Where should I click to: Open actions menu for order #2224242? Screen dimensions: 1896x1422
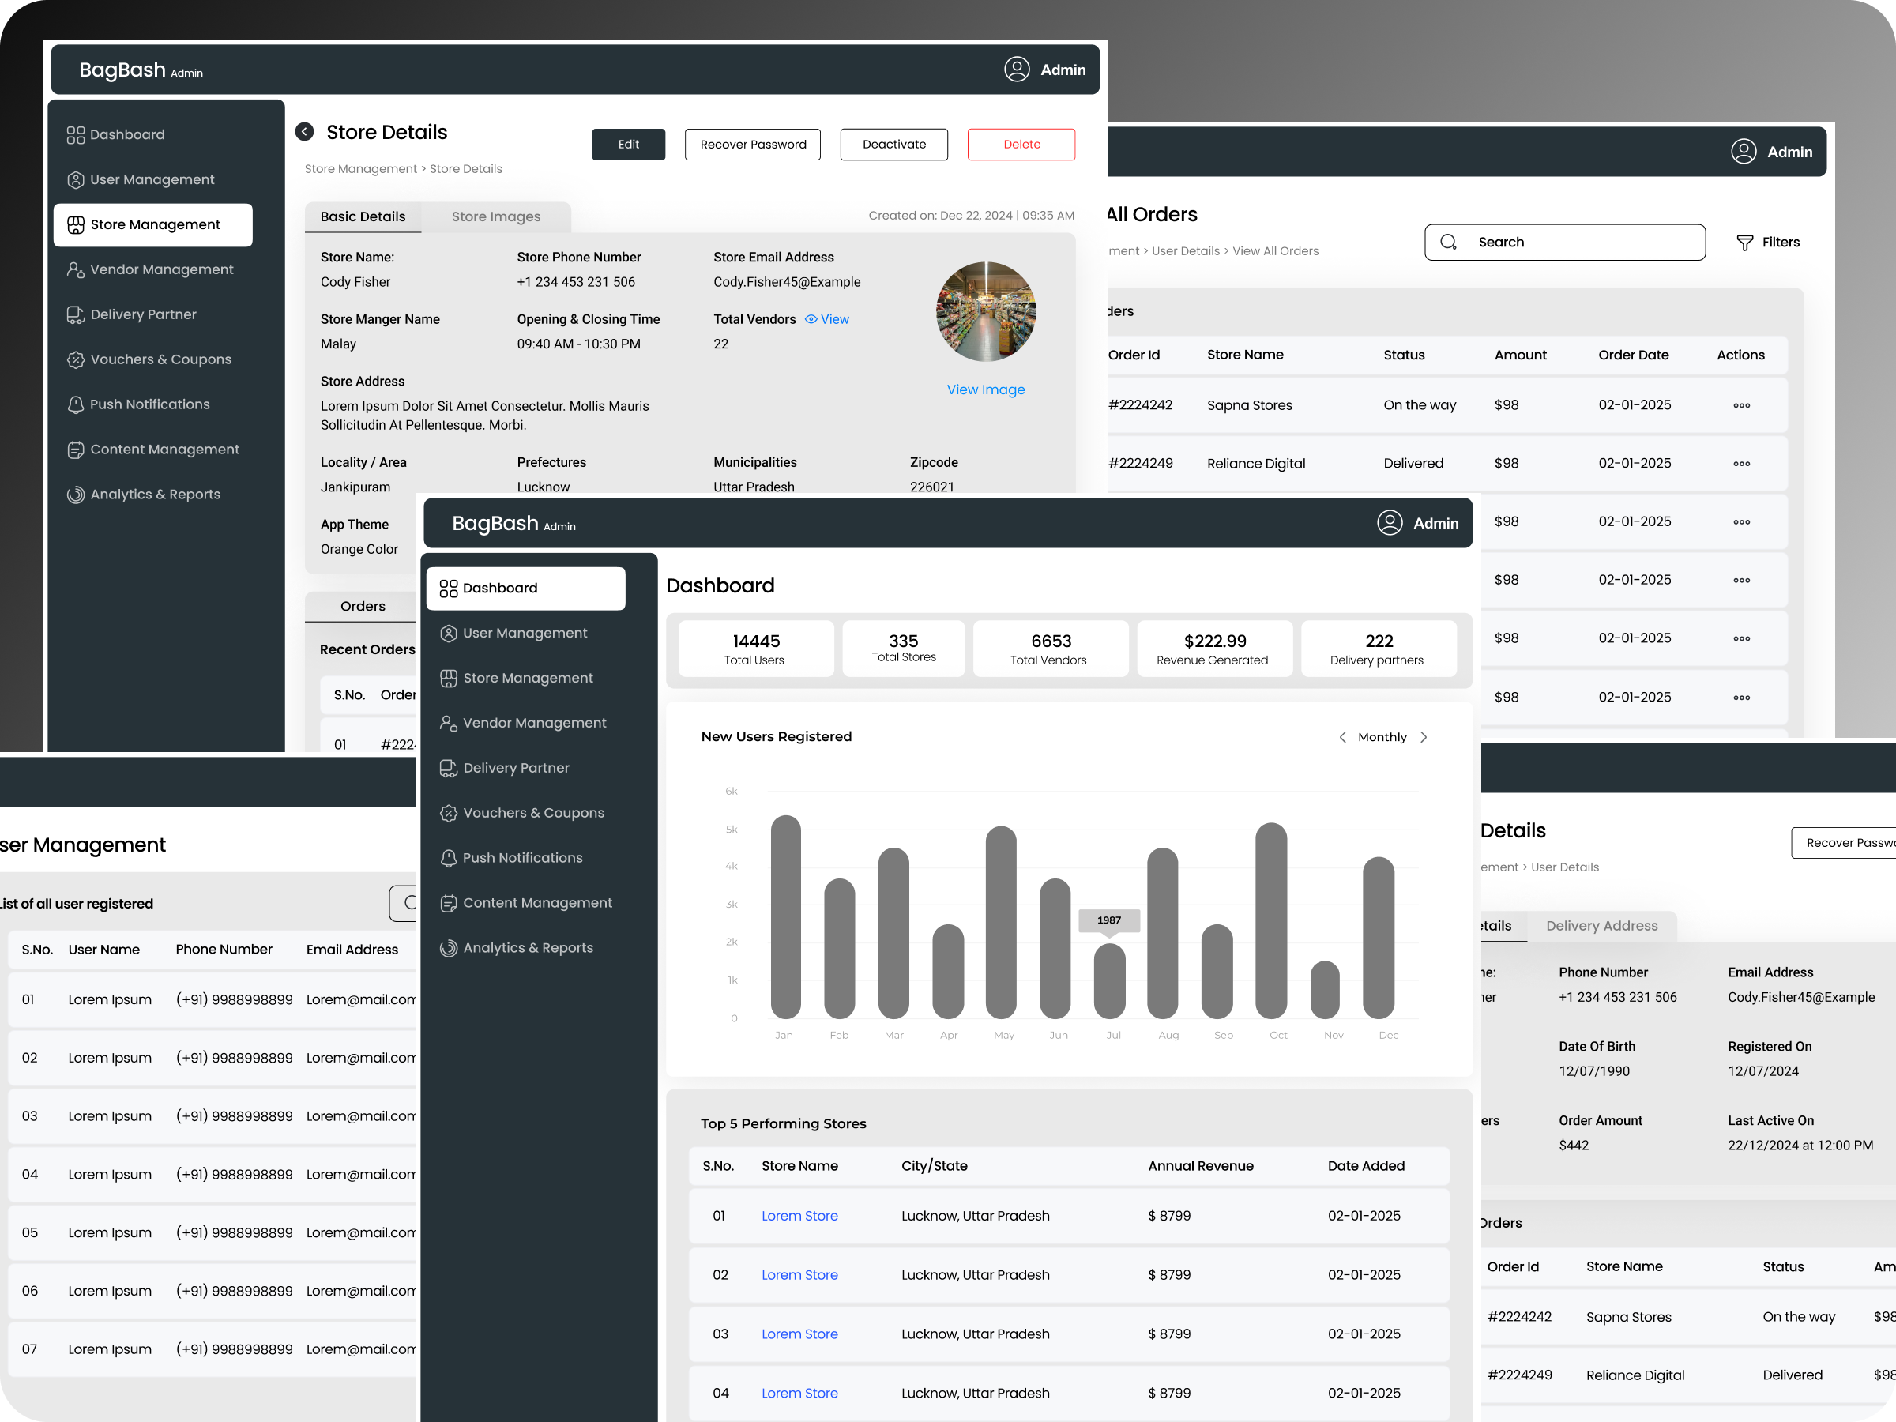[x=1741, y=405]
